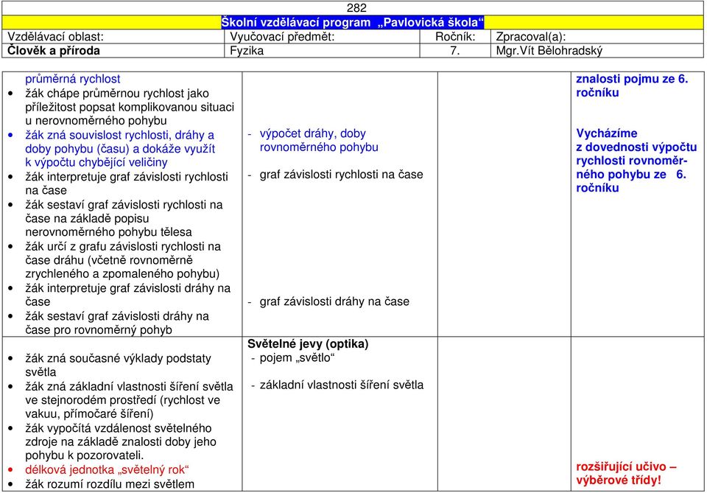Click the line "zrychleného a zpomaleného pohybu)"
The width and height of the screenshot is (707, 493).
pyautogui.click(x=122, y=274)
